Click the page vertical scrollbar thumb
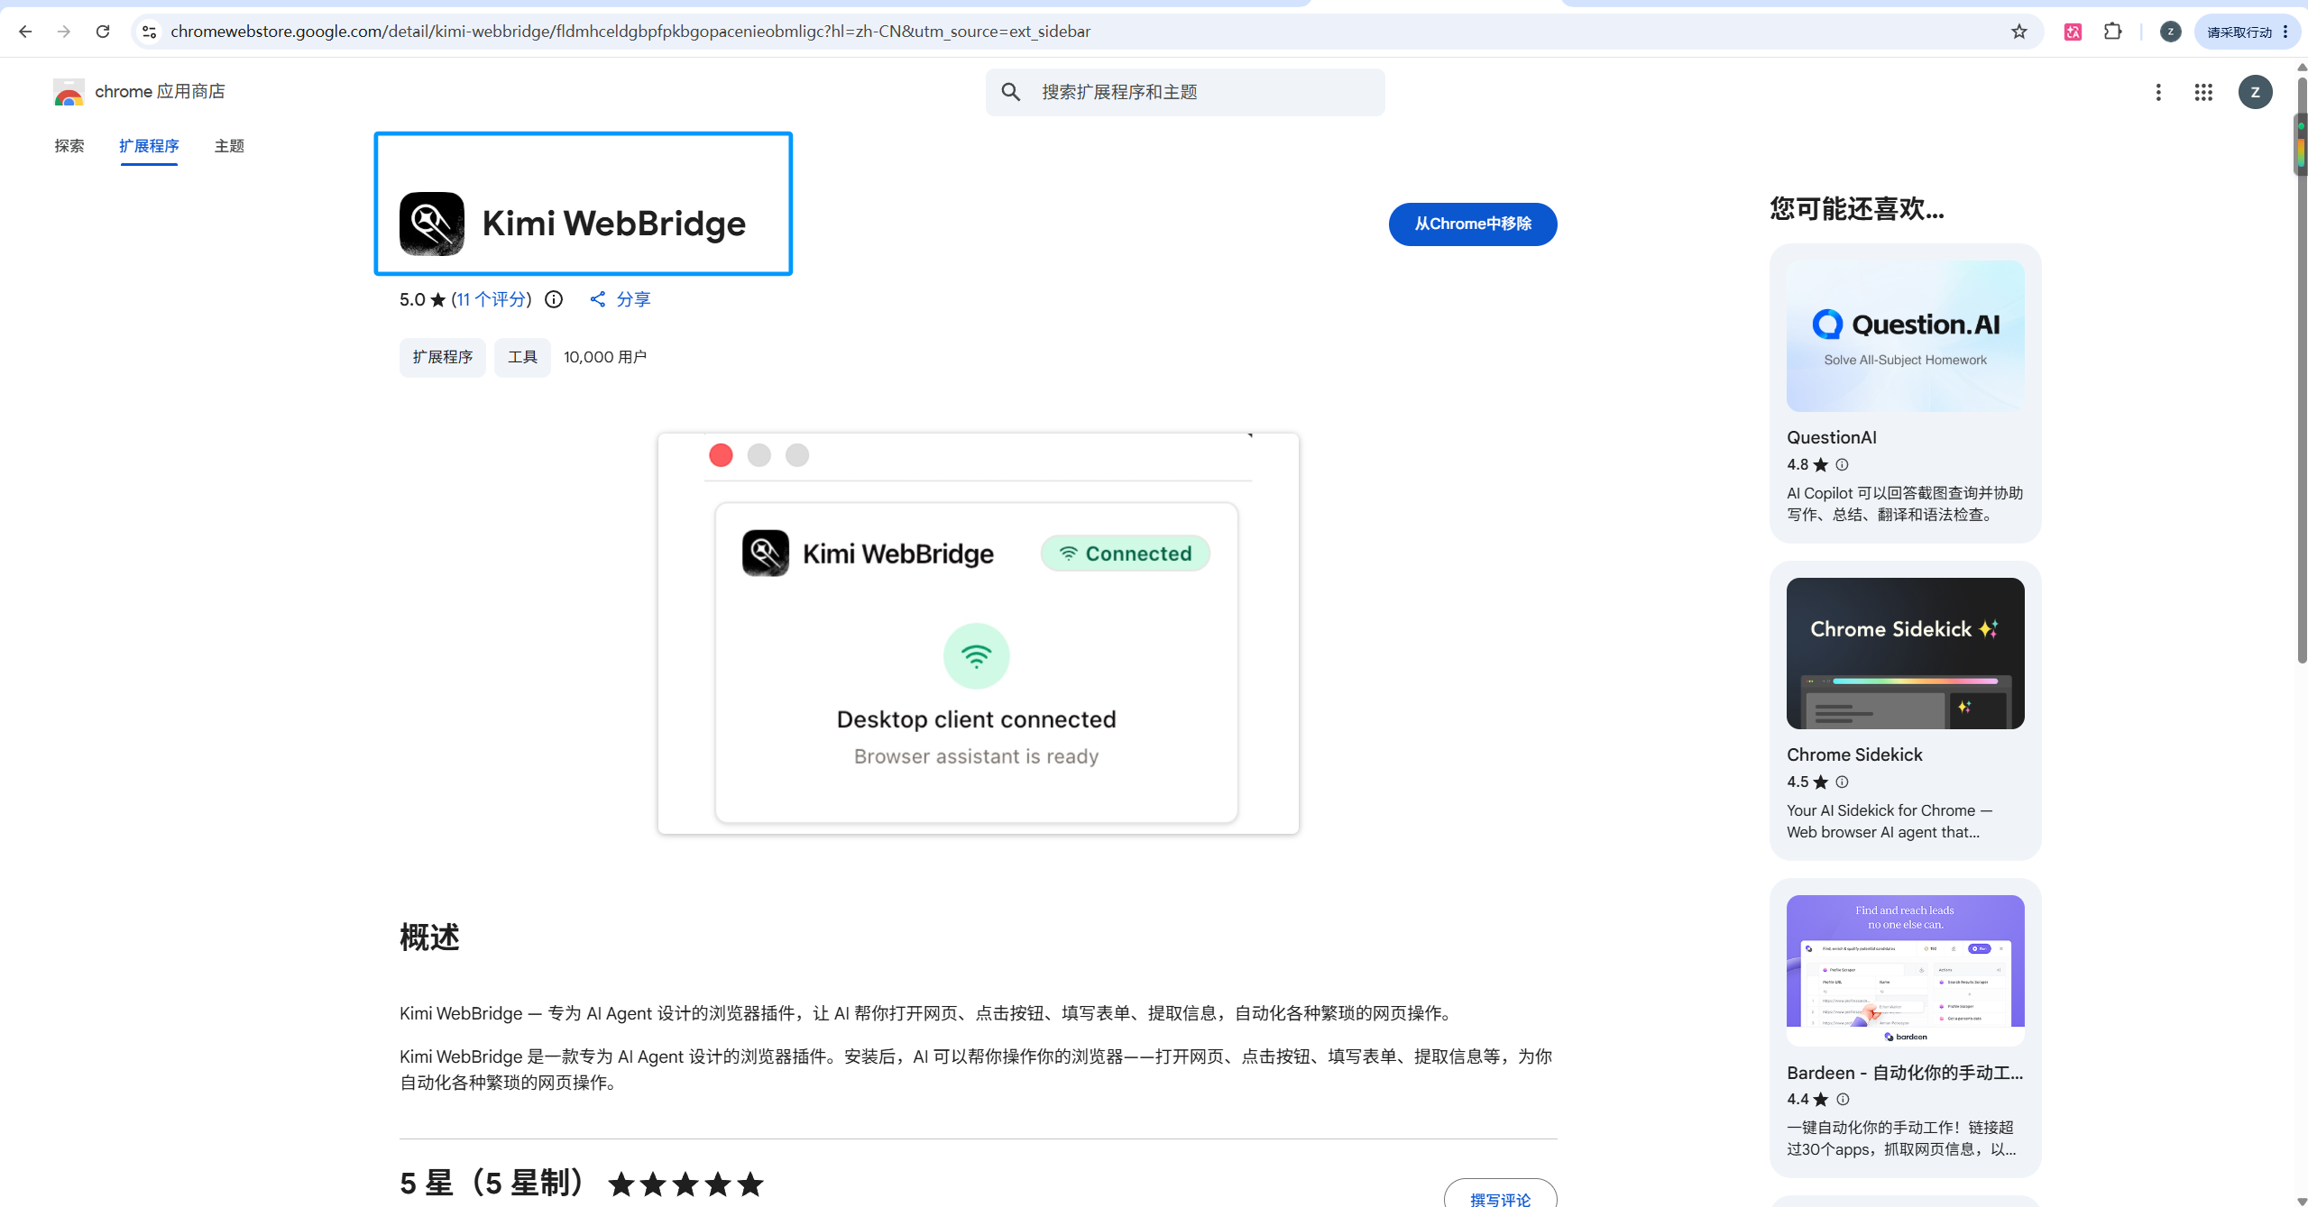The height and width of the screenshot is (1207, 2308). [2302, 370]
